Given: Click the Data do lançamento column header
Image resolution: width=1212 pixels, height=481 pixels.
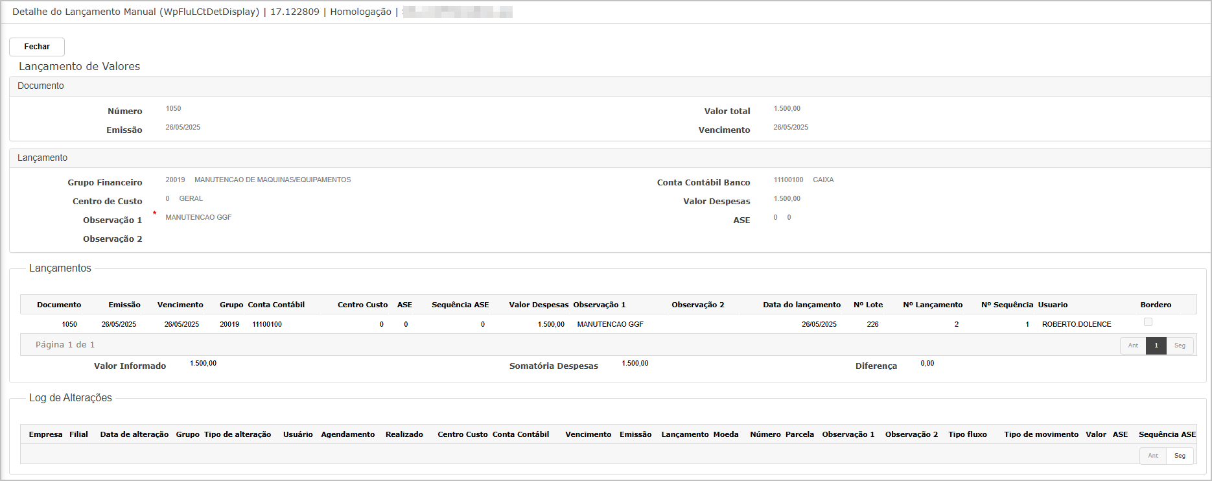Looking at the screenshot, I should click(801, 305).
